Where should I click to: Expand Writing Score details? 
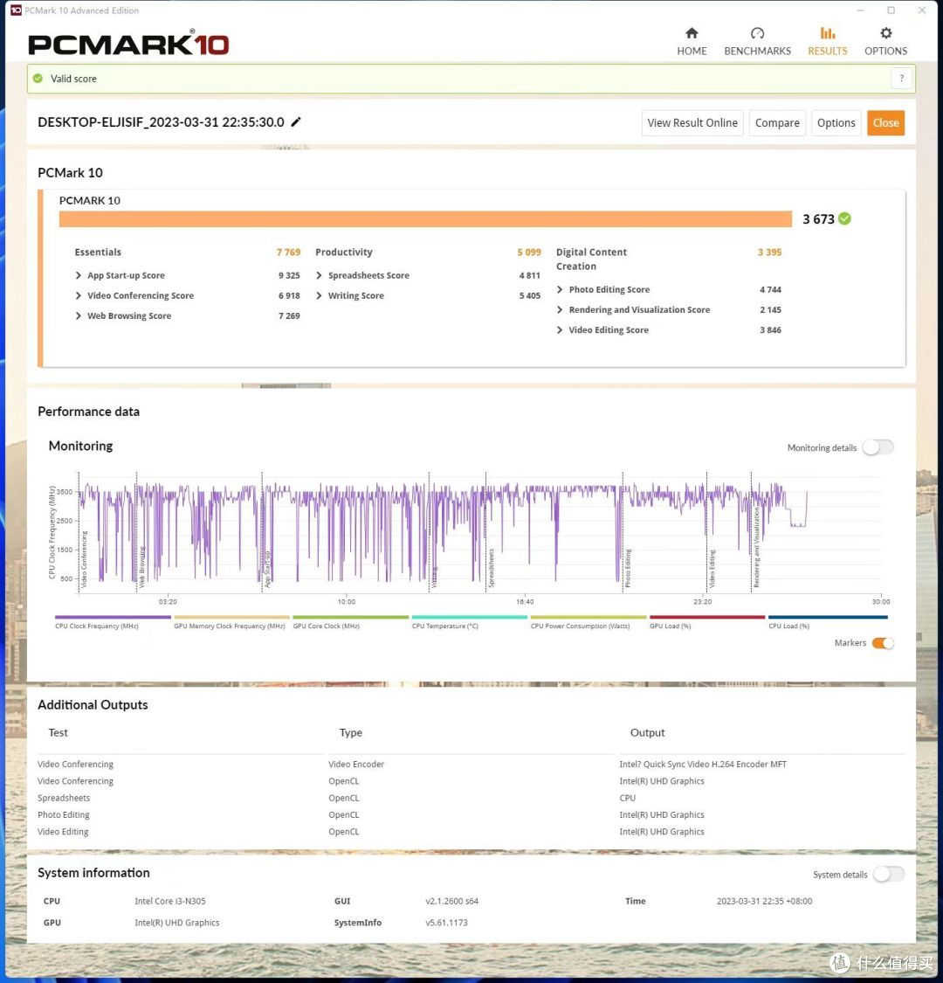point(319,295)
